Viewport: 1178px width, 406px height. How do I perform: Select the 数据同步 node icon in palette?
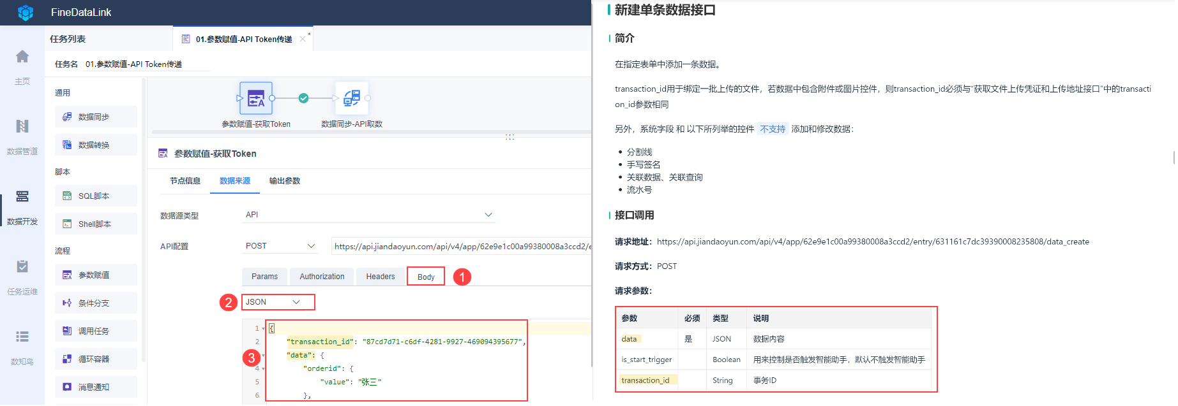pos(67,117)
